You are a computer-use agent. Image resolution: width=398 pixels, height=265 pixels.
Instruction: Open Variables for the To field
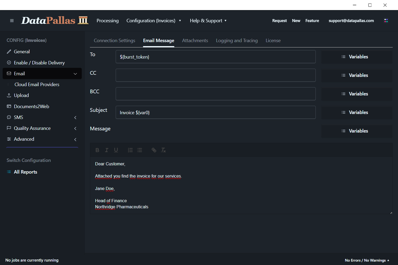pos(357,57)
